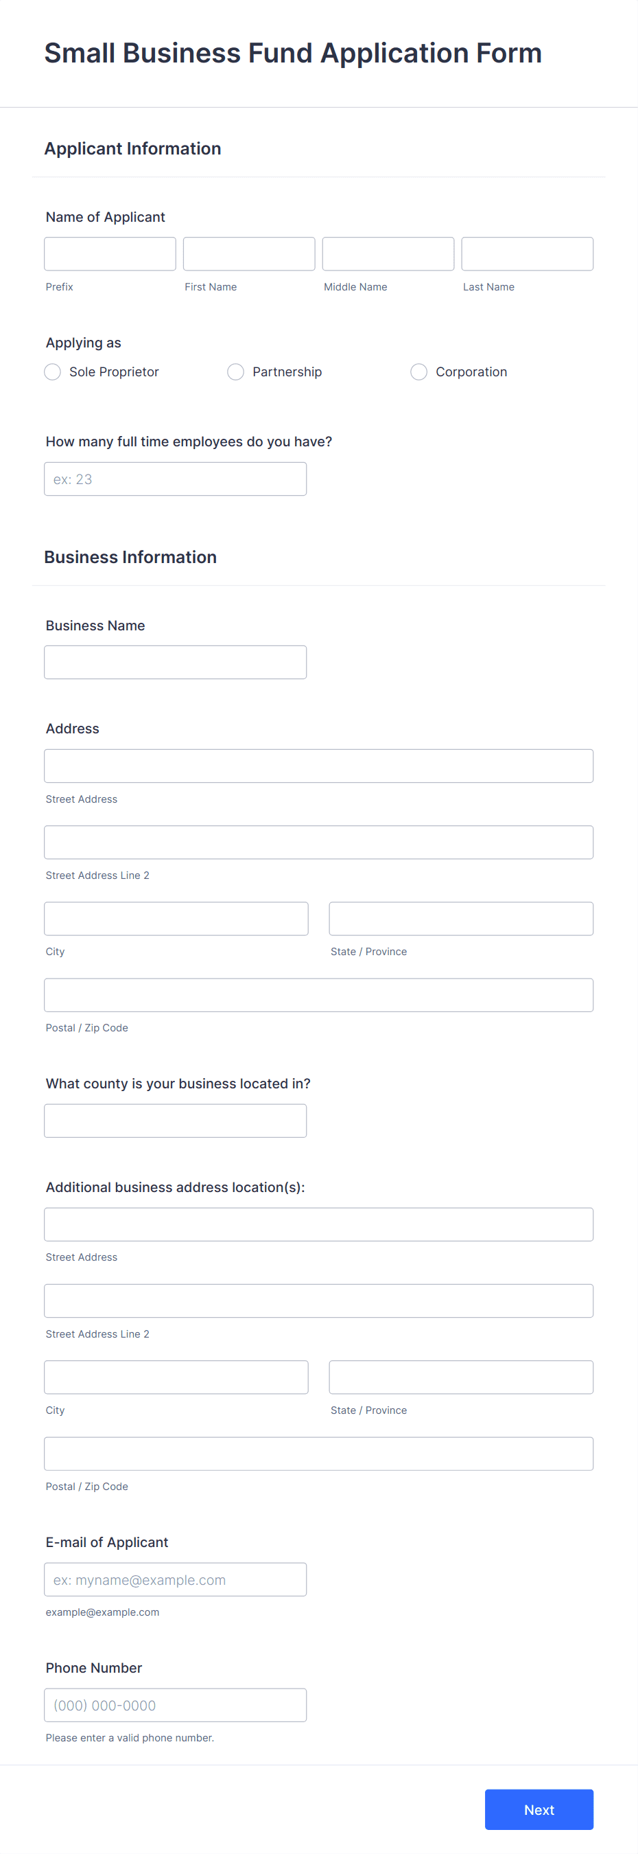Viewport: 638px width, 1854px height.
Task: Click the Phone Number input field
Action: tap(175, 1704)
